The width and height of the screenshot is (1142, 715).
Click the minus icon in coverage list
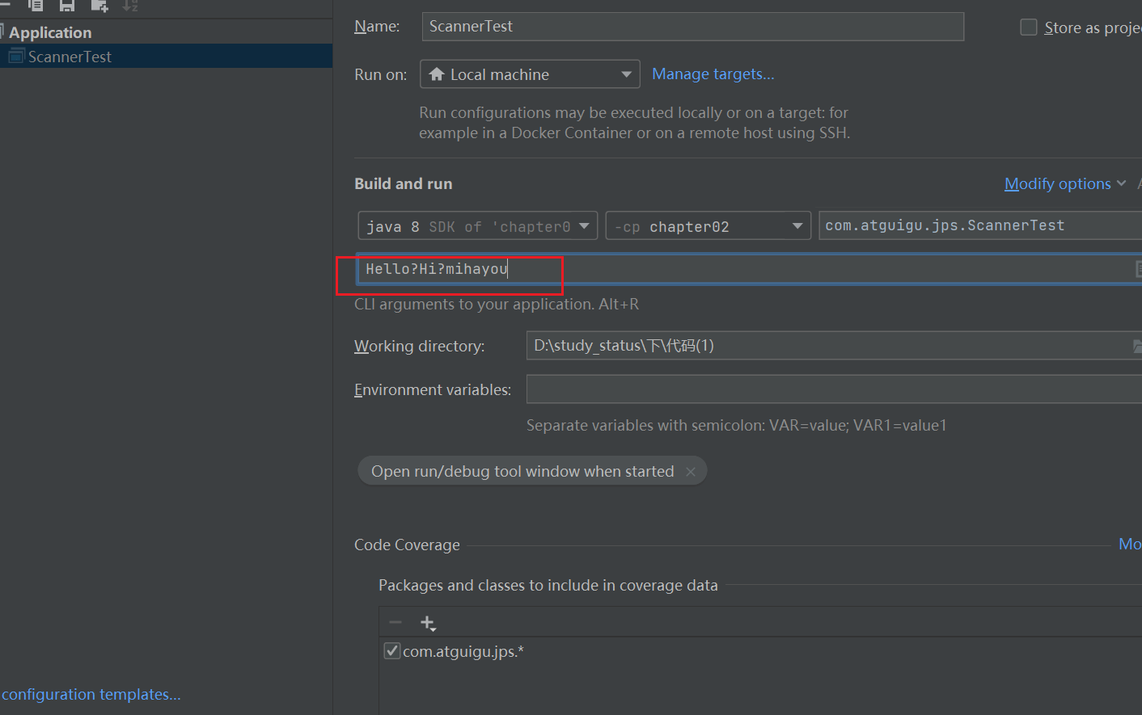(395, 622)
